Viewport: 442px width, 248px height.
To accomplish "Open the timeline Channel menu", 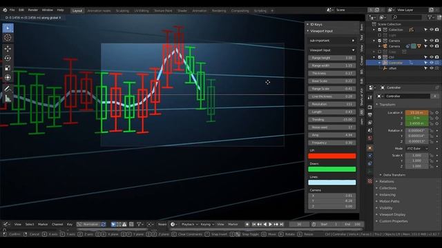I will 57,225.
